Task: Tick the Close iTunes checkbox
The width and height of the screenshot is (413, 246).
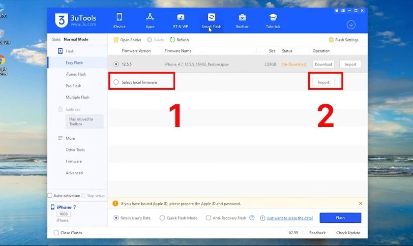Action: point(56,233)
